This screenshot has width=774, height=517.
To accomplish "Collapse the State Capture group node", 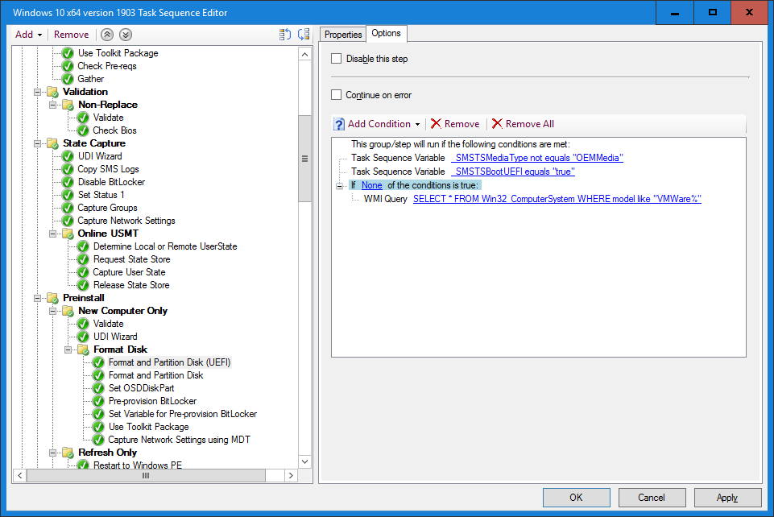I will pos(37,143).
